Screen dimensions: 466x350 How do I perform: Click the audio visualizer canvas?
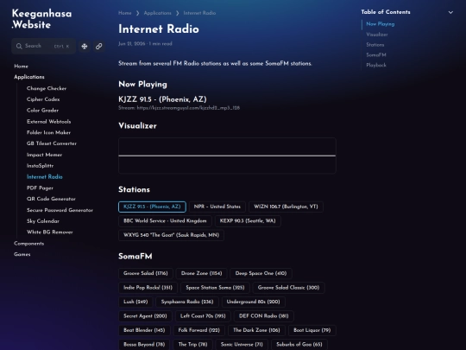227,156
